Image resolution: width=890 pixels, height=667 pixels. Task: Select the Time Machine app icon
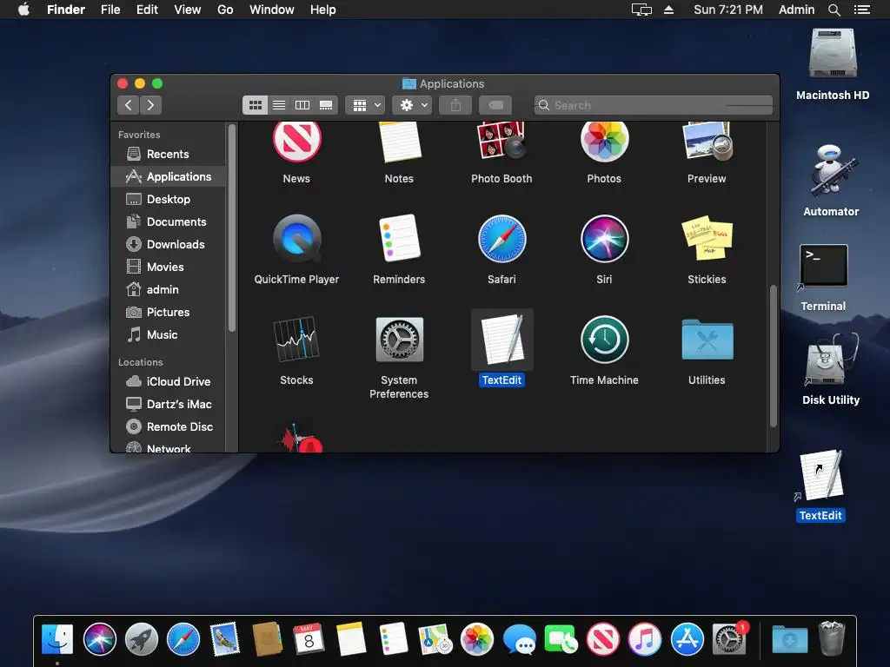point(604,340)
